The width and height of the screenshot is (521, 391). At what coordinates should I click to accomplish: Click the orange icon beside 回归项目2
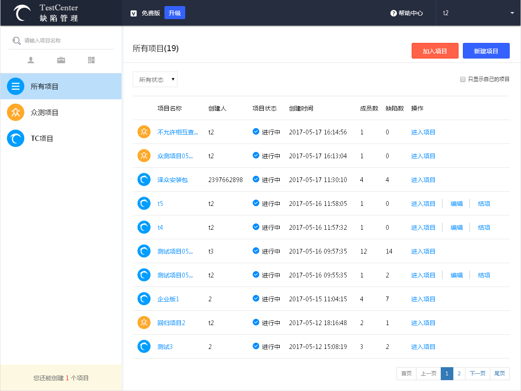144,323
